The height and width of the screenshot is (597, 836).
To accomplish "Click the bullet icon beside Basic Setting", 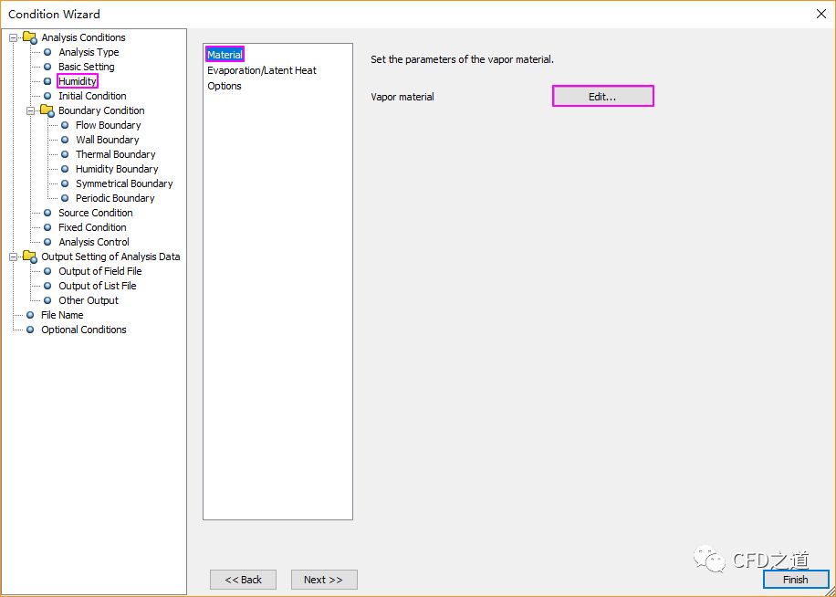I will tap(47, 67).
